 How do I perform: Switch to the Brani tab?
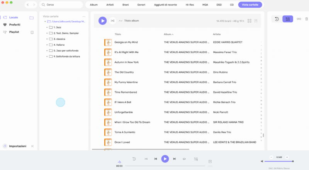click(x=126, y=5)
